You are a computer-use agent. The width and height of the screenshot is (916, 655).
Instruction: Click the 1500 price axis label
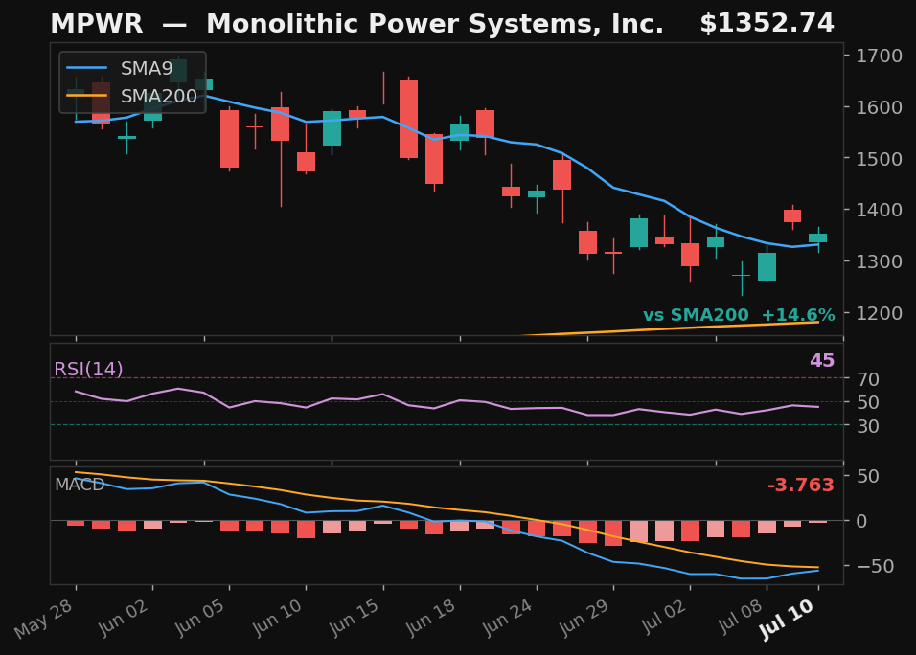click(x=880, y=159)
